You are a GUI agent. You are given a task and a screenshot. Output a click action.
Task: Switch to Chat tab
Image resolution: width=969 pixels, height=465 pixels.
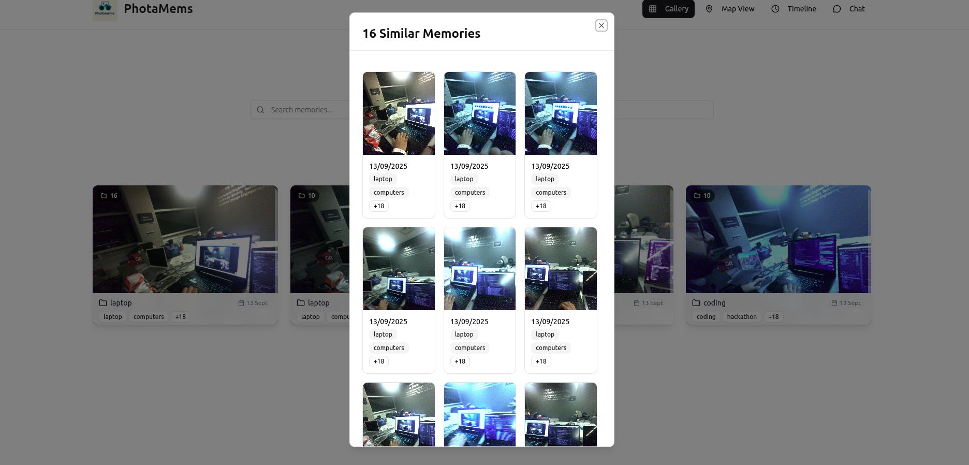click(x=849, y=9)
